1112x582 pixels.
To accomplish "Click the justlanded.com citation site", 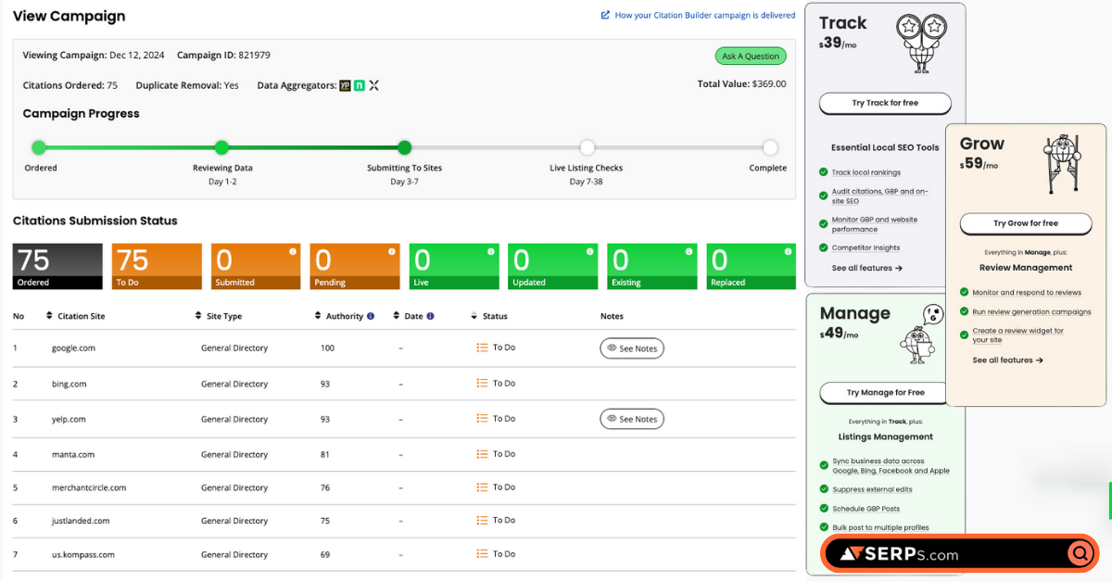I will tap(81, 521).
